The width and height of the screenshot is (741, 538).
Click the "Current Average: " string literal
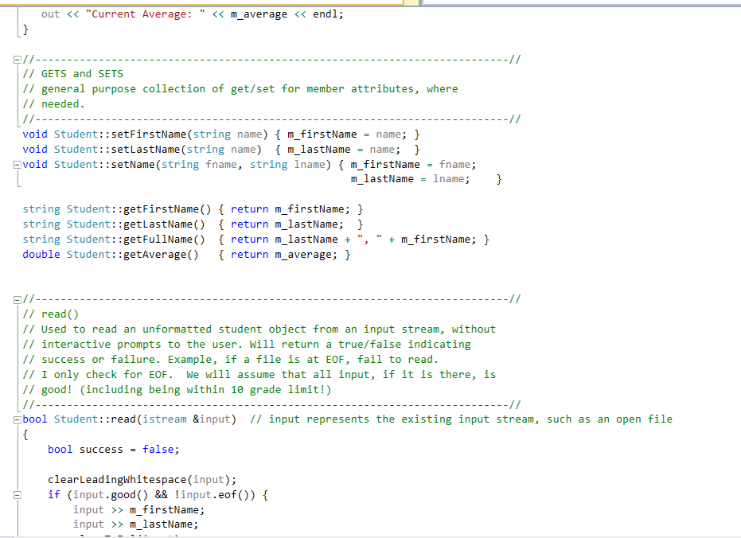coord(146,14)
